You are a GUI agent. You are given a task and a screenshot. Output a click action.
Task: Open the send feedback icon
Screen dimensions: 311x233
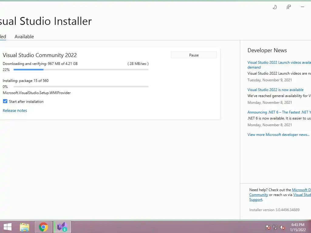(x=289, y=7)
